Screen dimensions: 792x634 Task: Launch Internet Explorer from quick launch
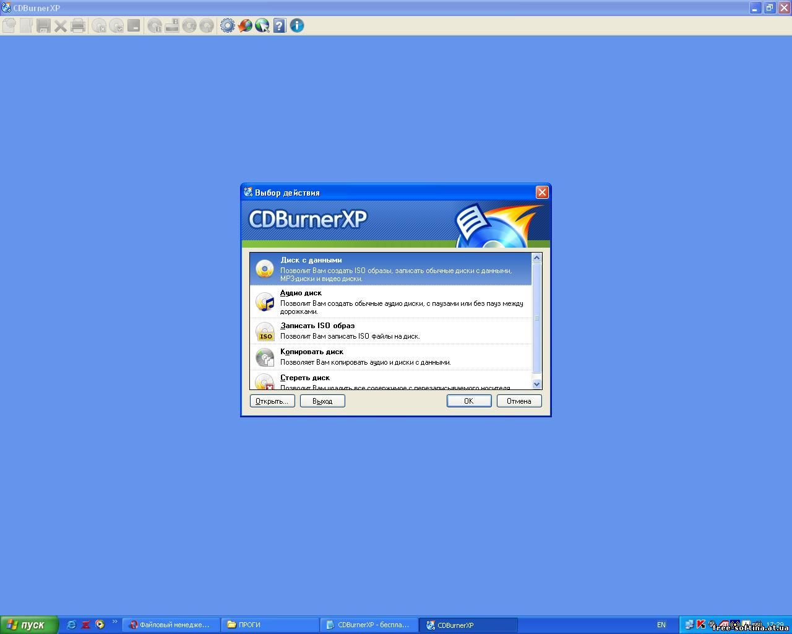pyautogui.click(x=71, y=625)
